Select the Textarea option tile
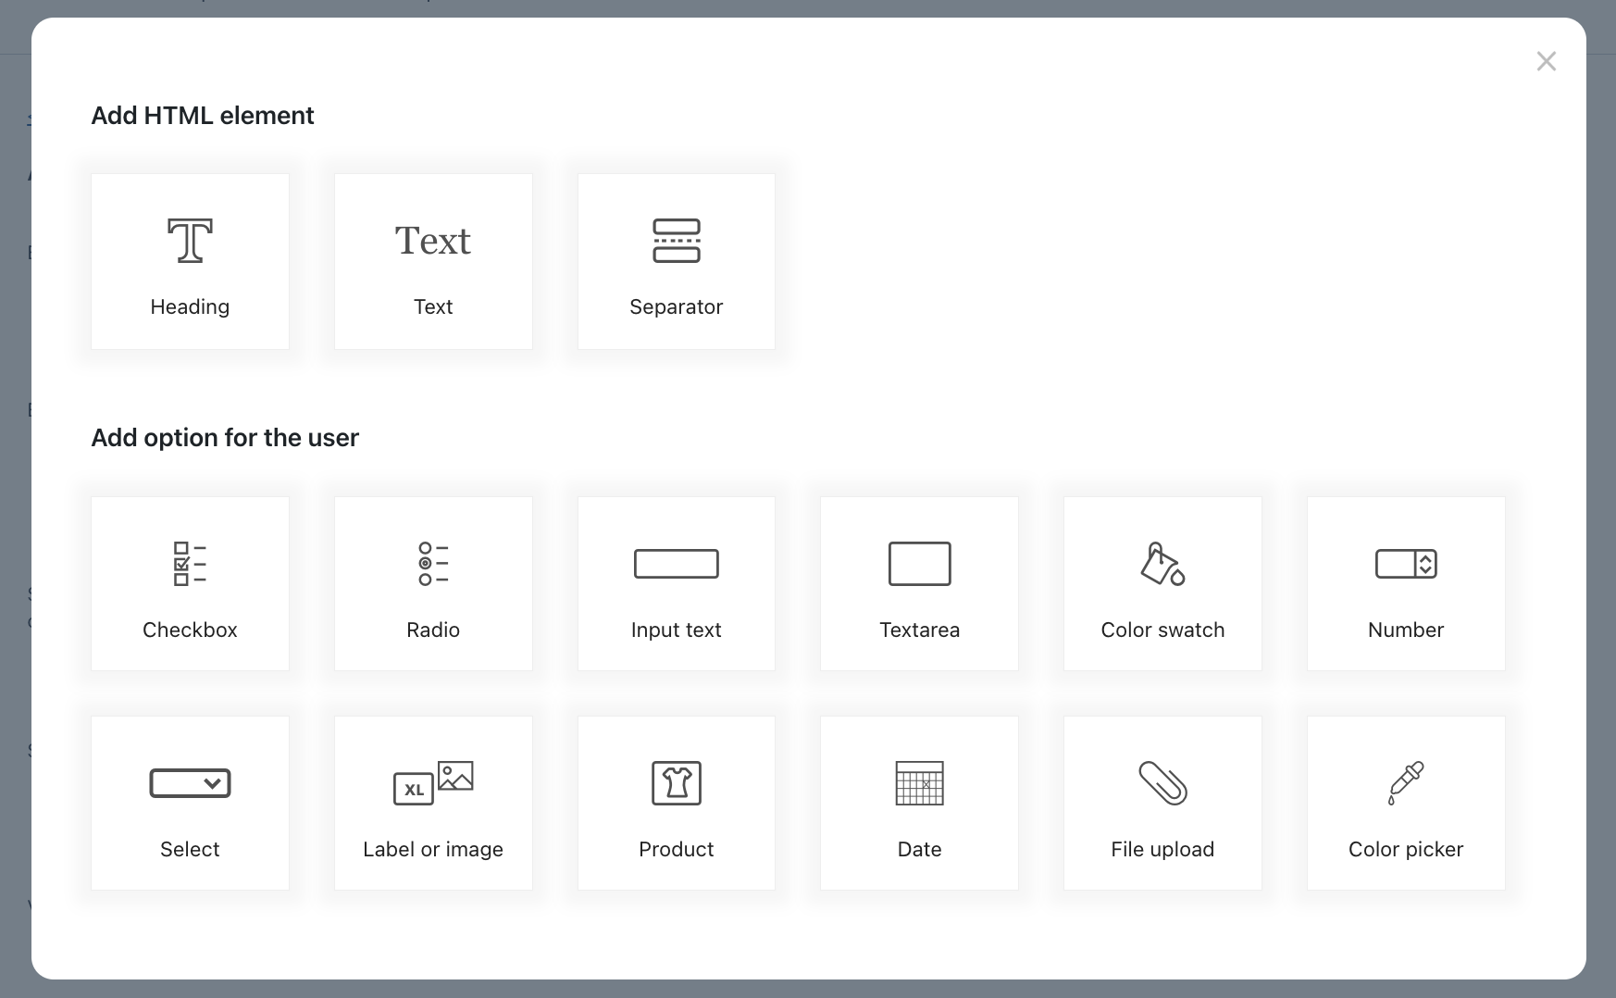The image size is (1616, 998). click(919, 583)
